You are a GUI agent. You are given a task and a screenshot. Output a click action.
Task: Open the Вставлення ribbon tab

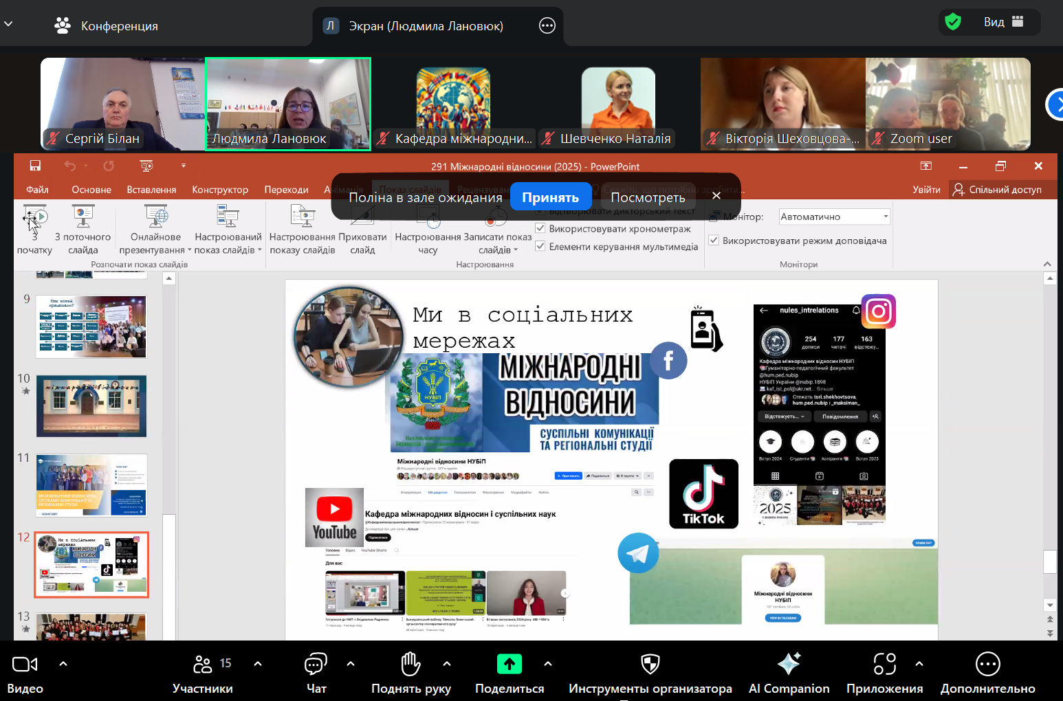tap(151, 190)
